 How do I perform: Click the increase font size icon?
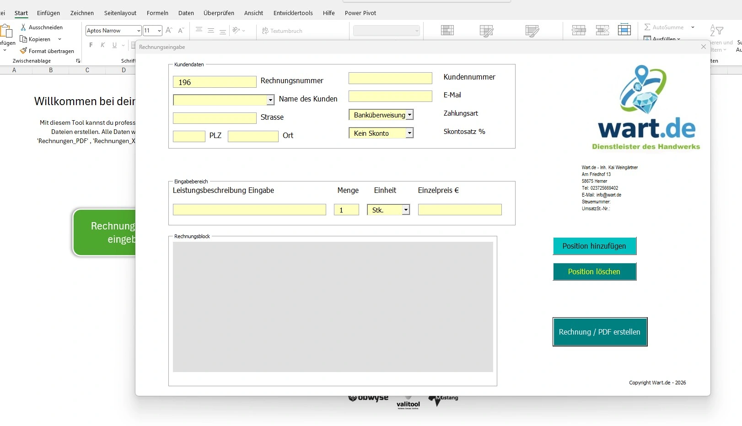pos(169,31)
